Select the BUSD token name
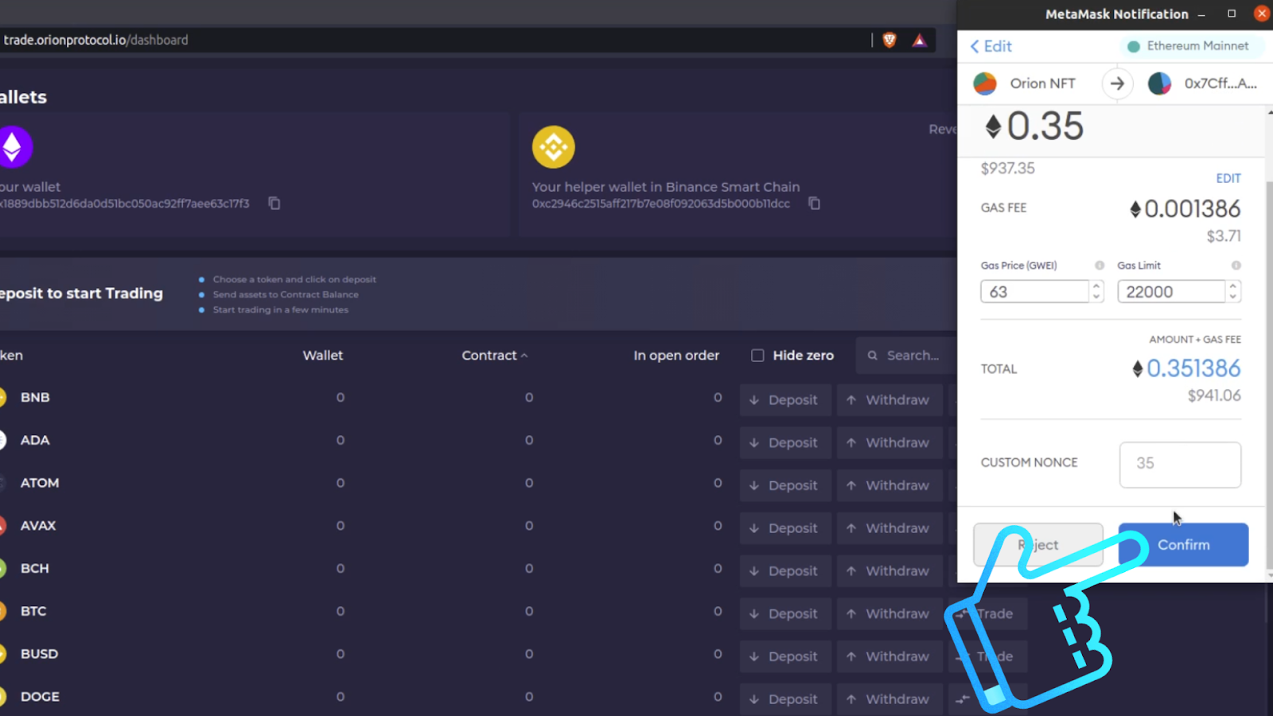The height and width of the screenshot is (716, 1273). (x=39, y=654)
